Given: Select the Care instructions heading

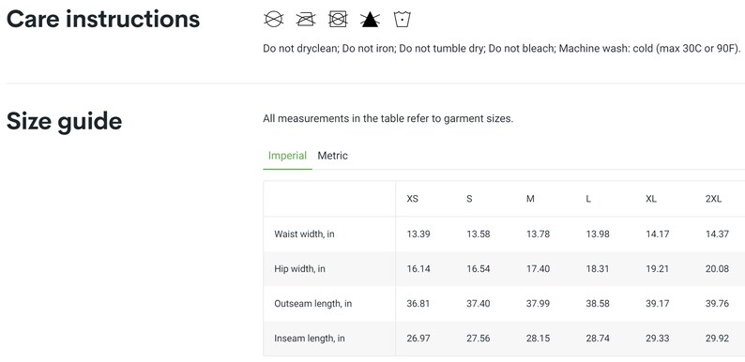Looking at the screenshot, I should pyautogui.click(x=103, y=20).
